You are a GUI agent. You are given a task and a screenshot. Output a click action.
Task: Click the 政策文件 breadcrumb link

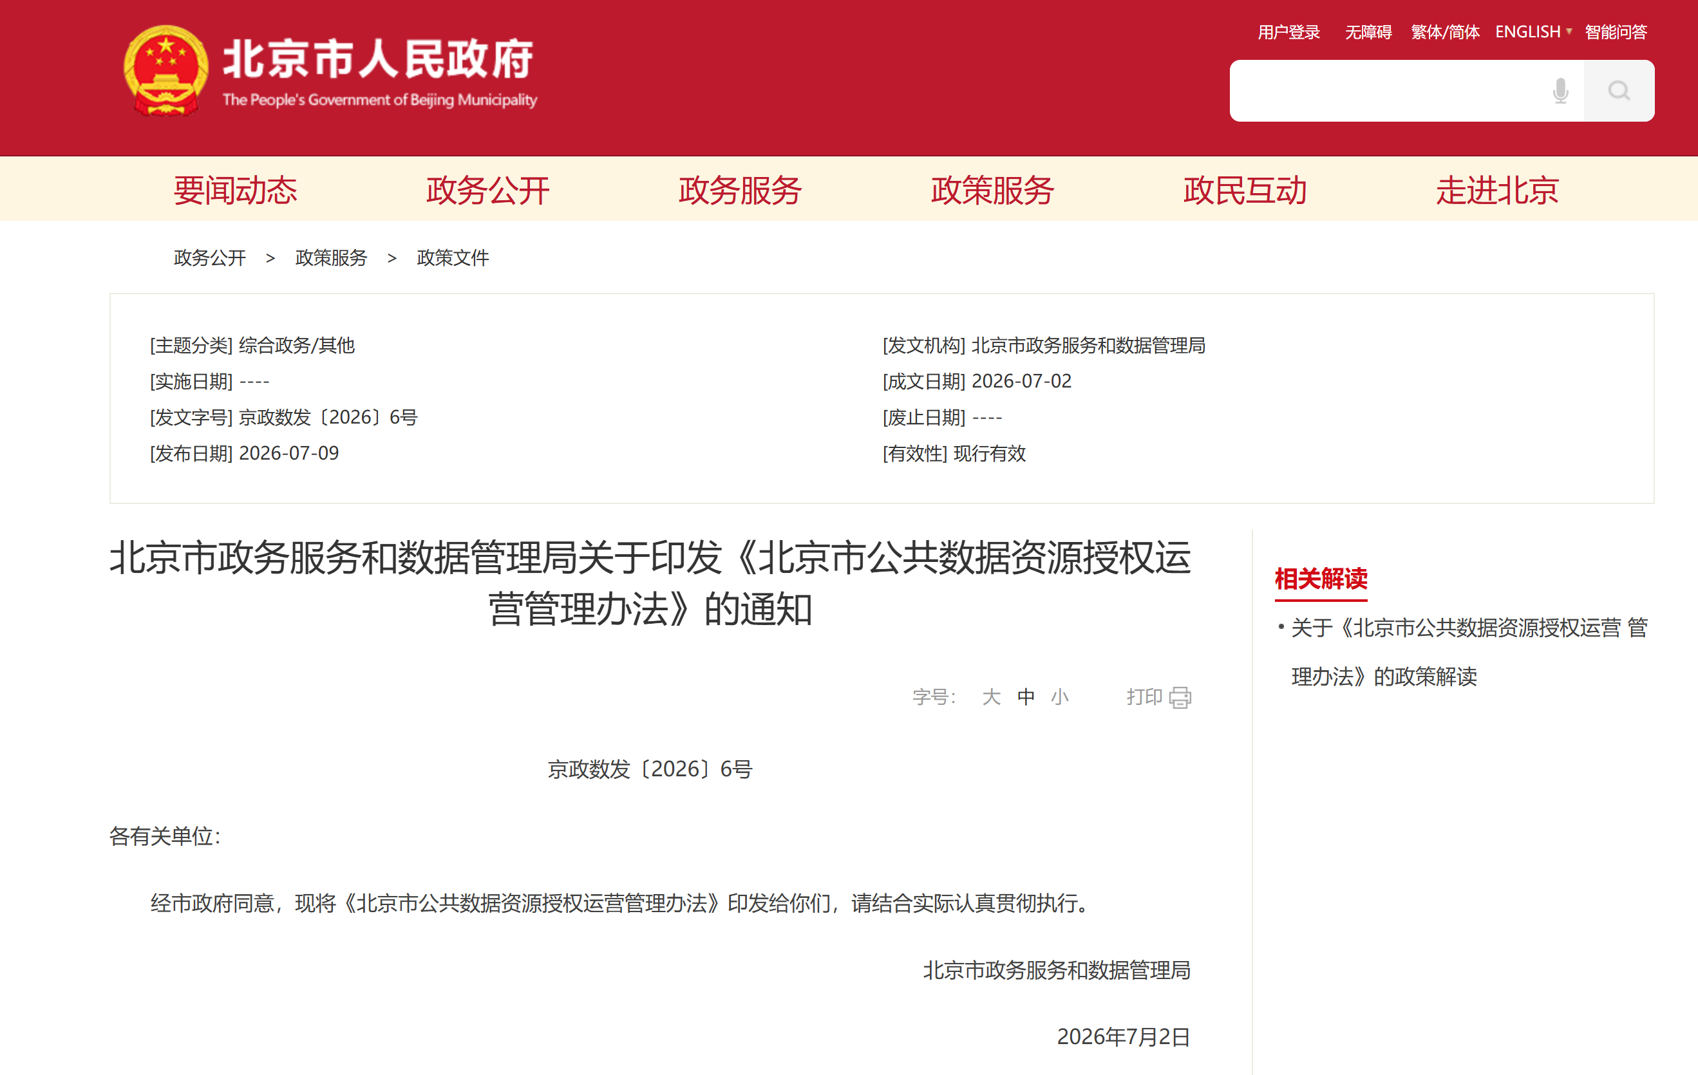pos(453,258)
